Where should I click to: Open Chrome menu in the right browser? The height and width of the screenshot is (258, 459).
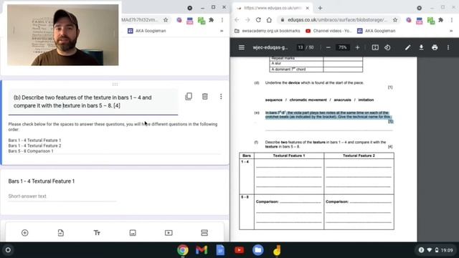pyautogui.click(x=452, y=20)
